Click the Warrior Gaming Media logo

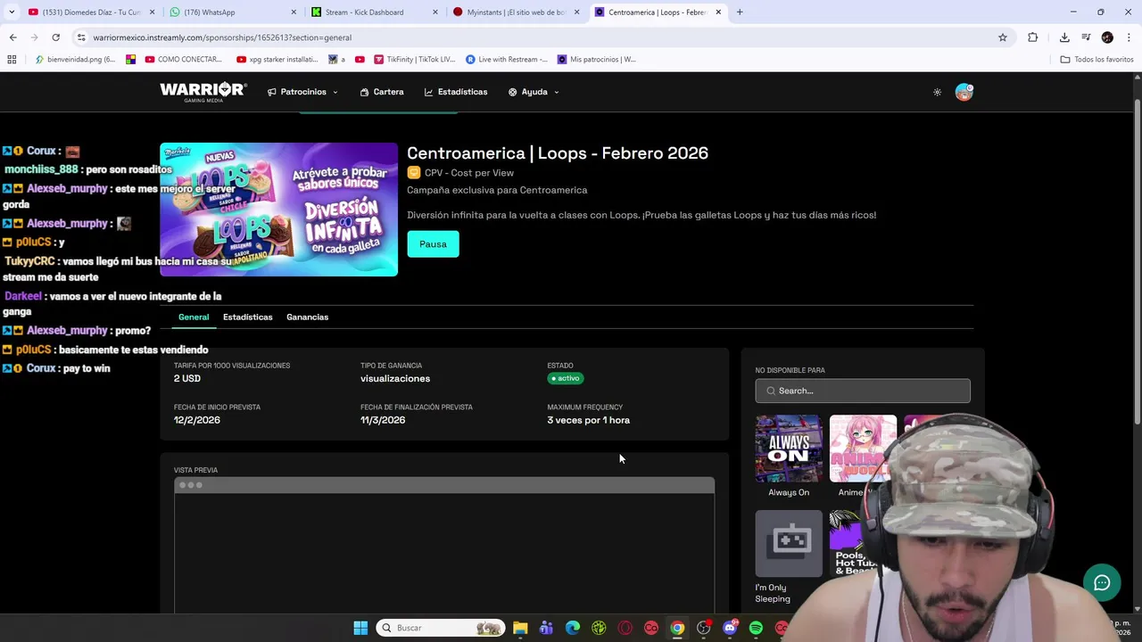tap(203, 92)
